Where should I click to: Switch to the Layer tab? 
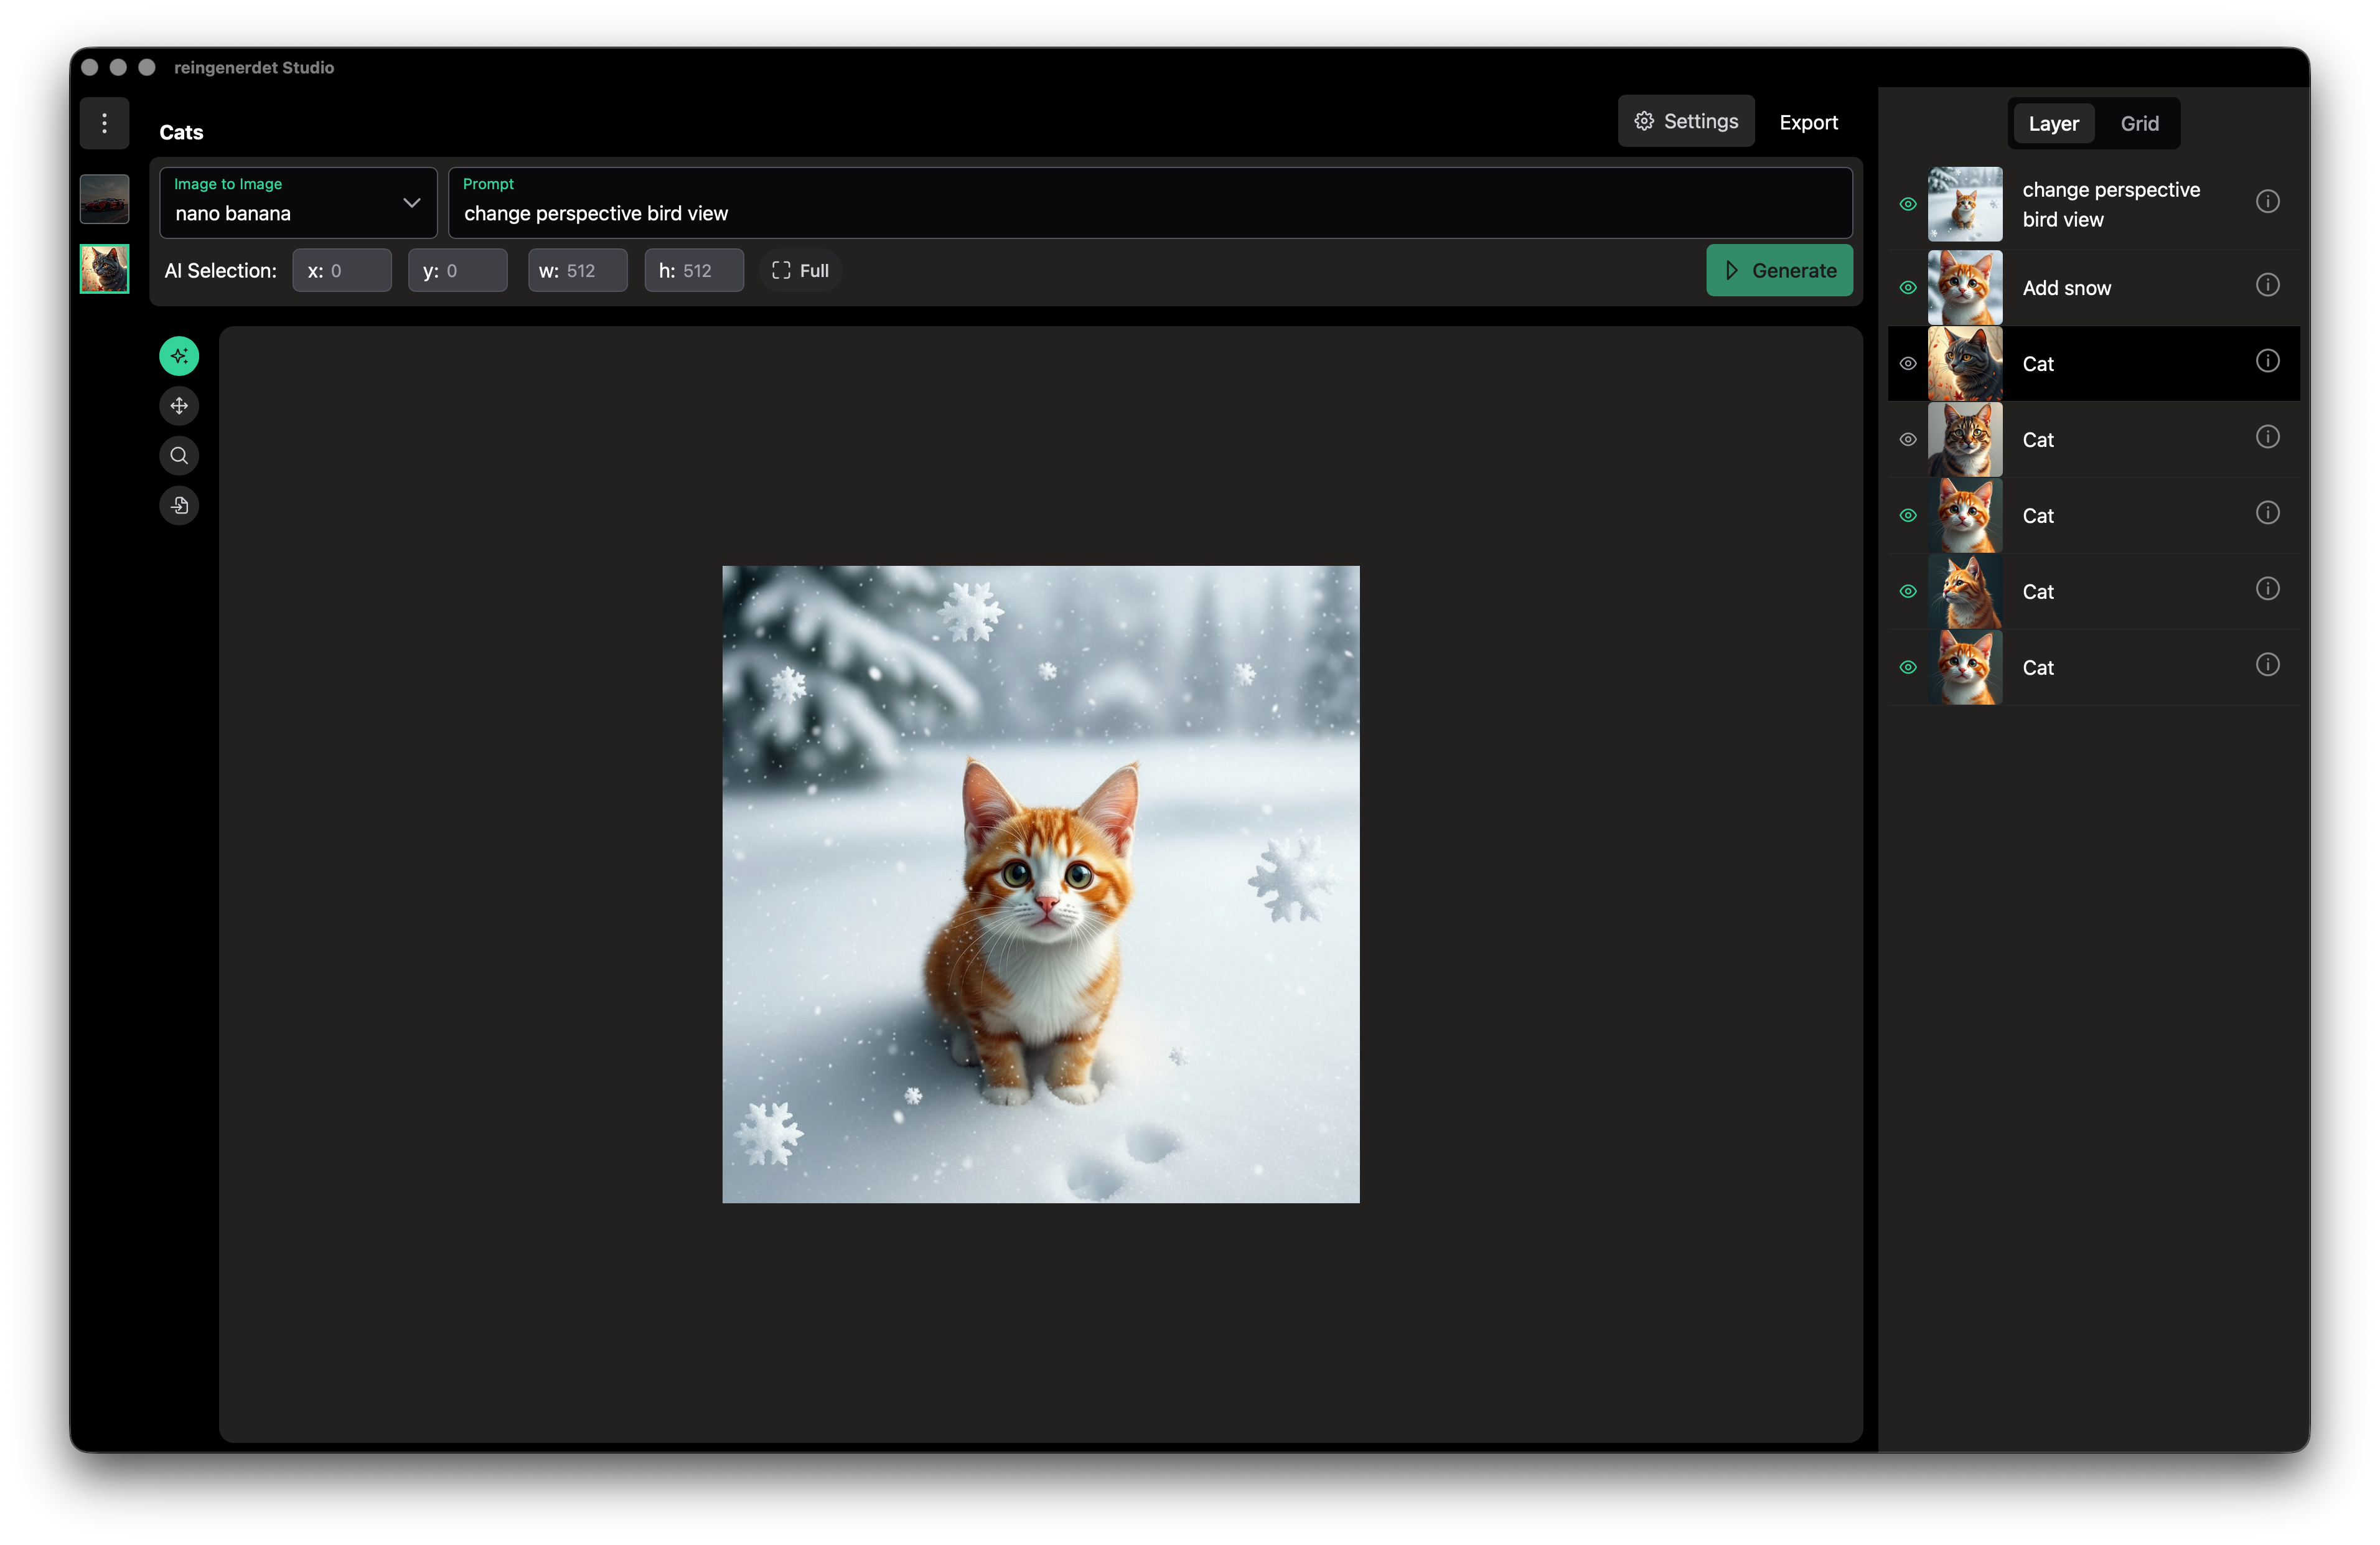tap(2053, 124)
